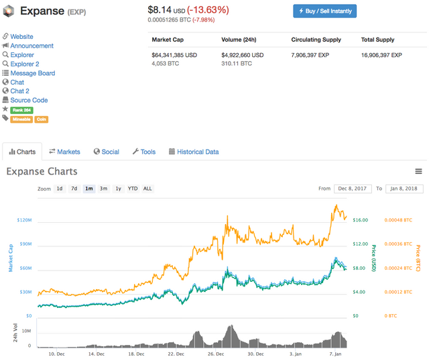Click the laptop icon beside Source Code
This screenshot has width=429, height=359.
coord(5,100)
